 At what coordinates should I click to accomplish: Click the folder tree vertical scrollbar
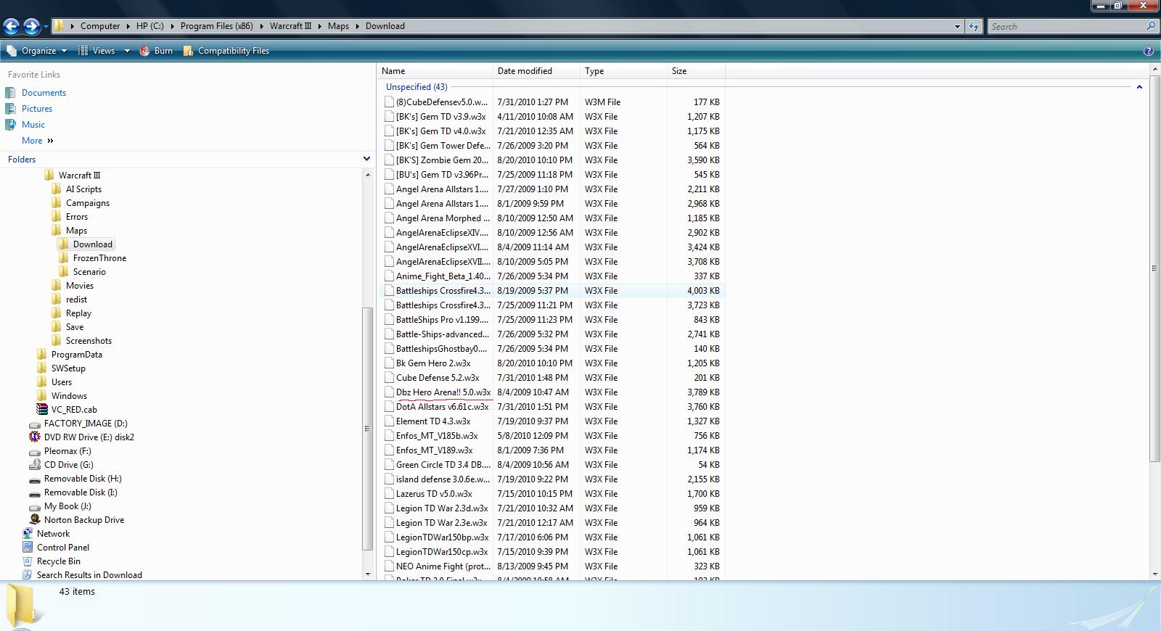tap(367, 428)
